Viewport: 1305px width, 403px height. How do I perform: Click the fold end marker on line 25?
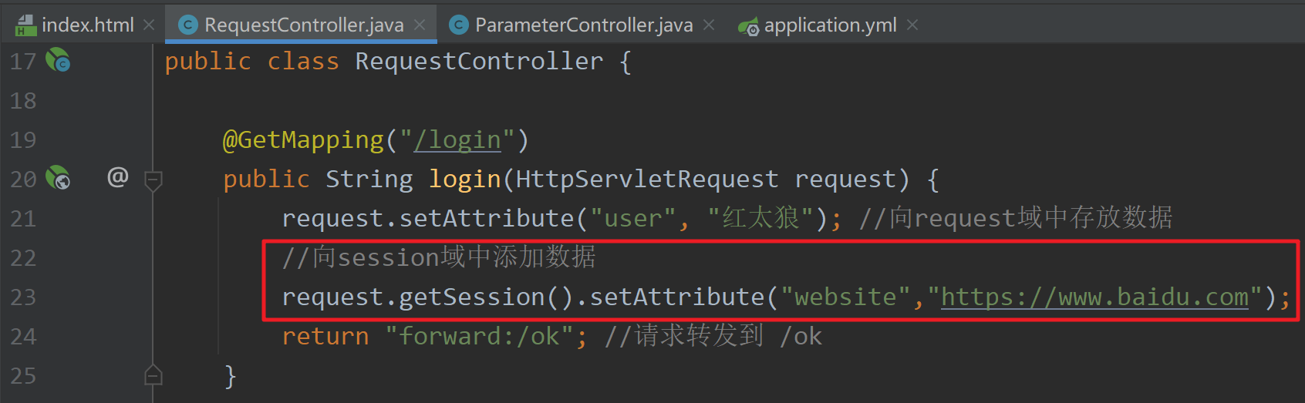(153, 375)
